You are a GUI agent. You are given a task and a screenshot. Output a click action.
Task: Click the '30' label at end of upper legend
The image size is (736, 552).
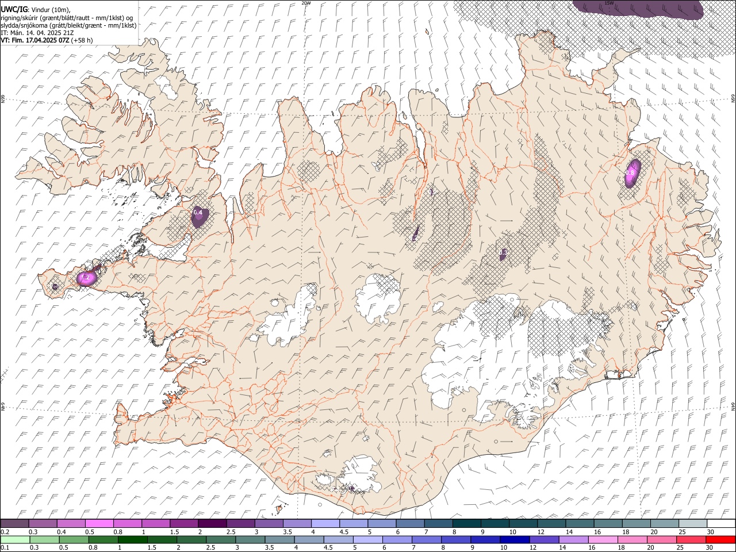coord(711,532)
